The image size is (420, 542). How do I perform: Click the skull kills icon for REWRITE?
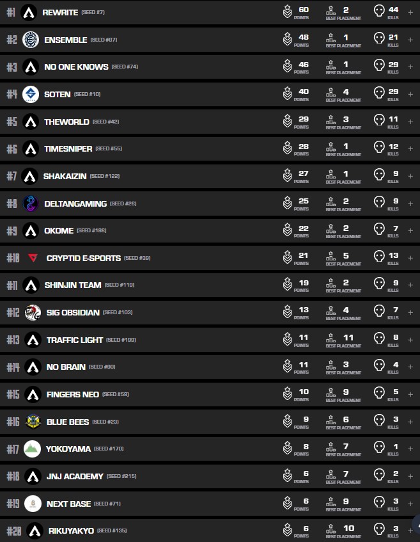[x=379, y=12]
